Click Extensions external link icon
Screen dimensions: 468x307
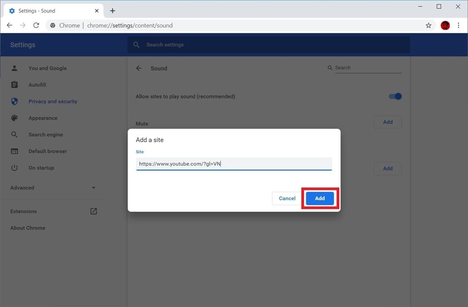point(94,211)
